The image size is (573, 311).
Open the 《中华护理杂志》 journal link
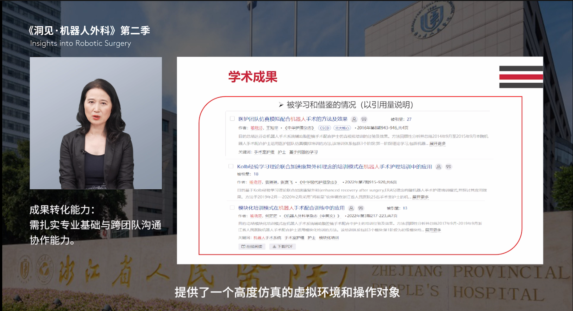point(299,128)
